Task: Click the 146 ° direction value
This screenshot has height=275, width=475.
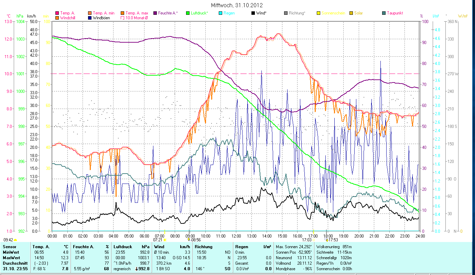Action: pyautogui.click(x=200, y=269)
